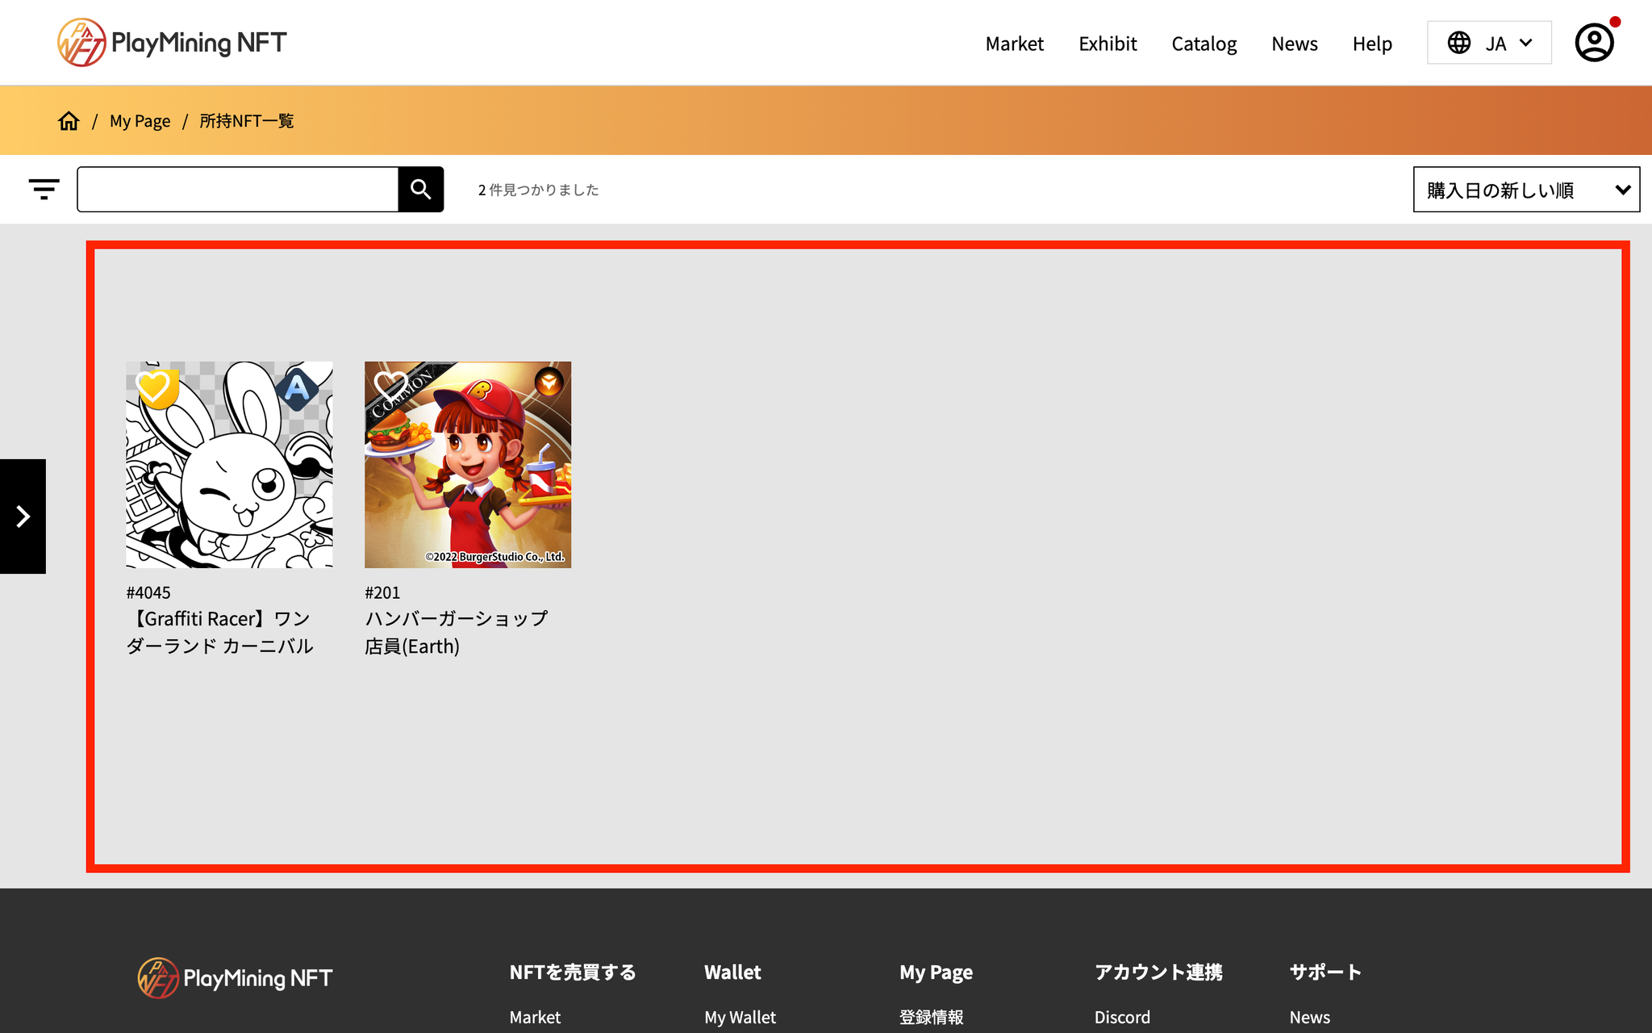This screenshot has width=1652, height=1033.
Task: Open the Exhibit menu
Action: (1108, 44)
